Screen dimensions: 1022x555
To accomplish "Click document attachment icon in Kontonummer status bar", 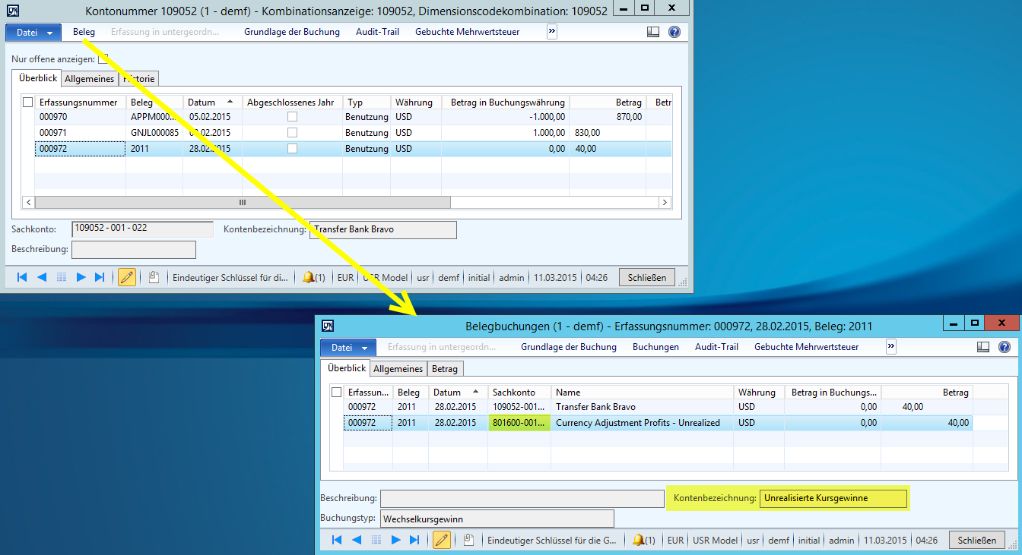I will (154, 278).
